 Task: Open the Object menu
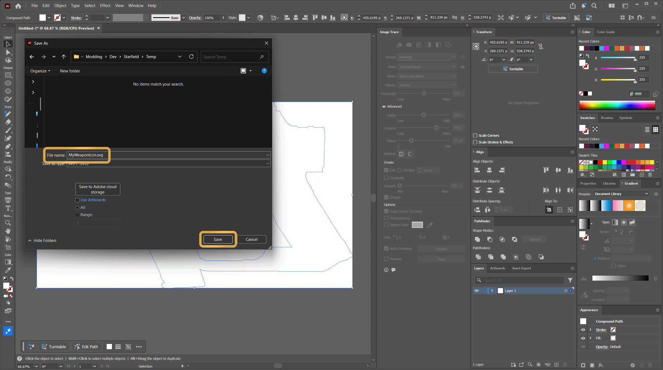tap(60, 6)
